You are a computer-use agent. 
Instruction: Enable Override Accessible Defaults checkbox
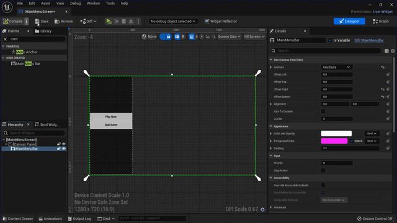(323, 185)
